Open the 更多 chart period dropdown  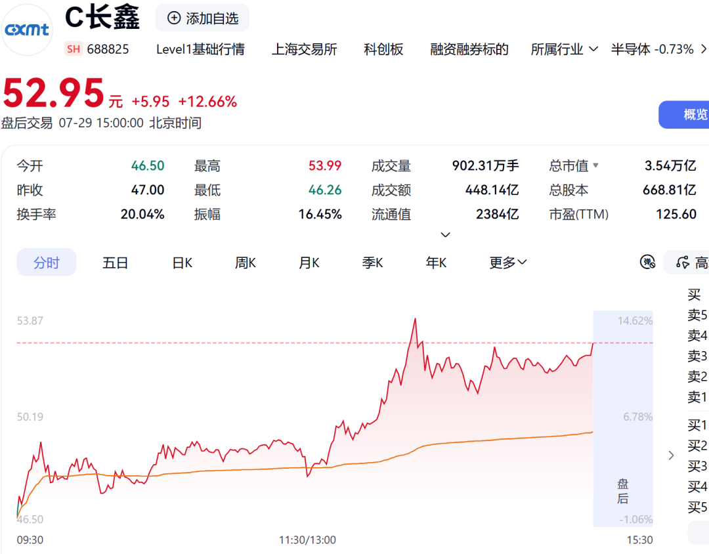coord(507,263)
